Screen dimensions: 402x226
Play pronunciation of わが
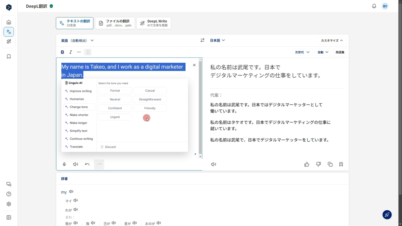pyautogui.click(x=76, y=210)
